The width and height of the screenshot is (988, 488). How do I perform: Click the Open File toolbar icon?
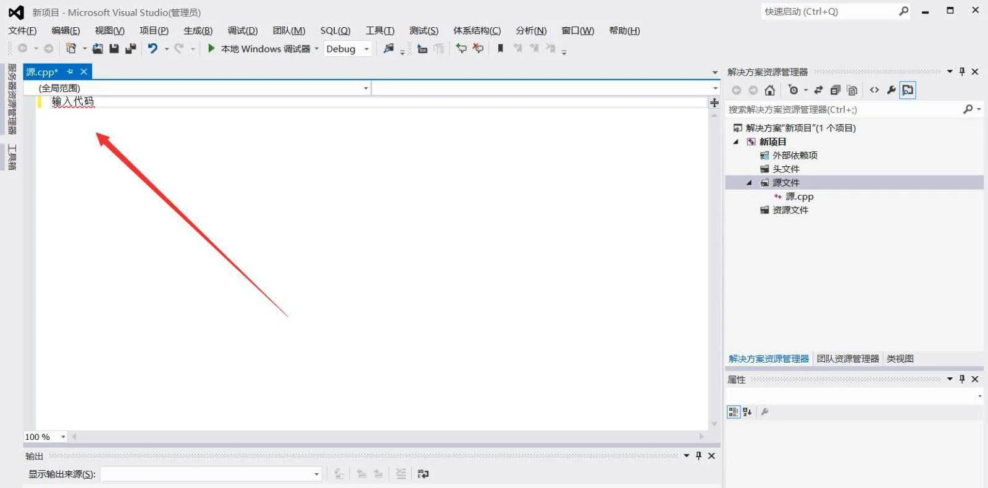[x=98, y=48]
